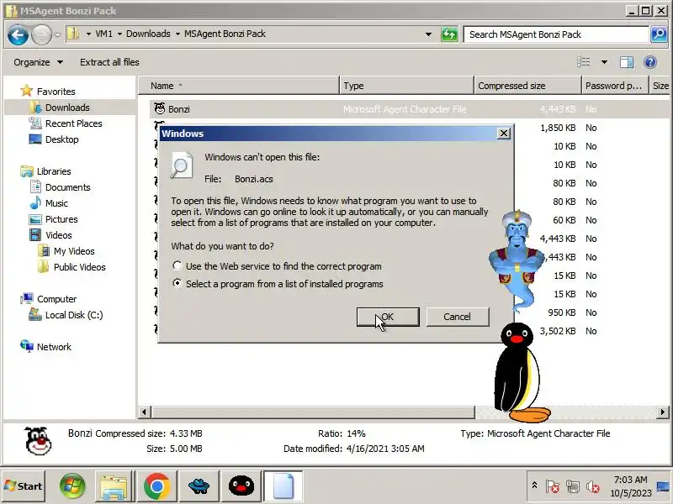Click the horizontal scrollbar right arrow
The image size is (673, 504).
click(663, 412)
